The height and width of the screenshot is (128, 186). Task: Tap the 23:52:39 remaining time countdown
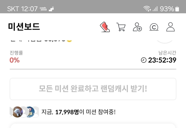(x=162, y=60)
